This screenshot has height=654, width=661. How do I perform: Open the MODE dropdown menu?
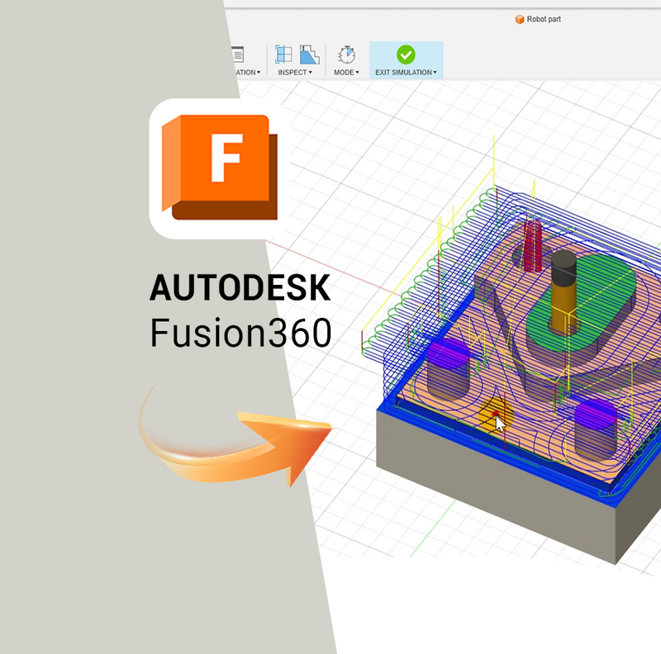point(345,73)
